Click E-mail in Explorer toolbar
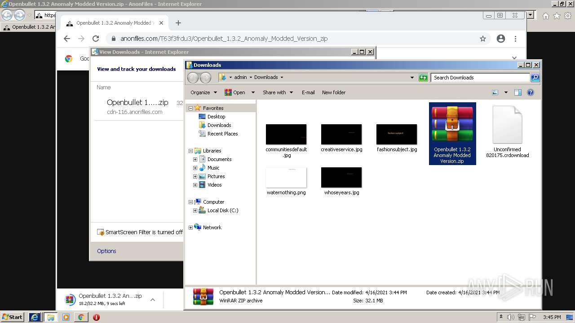 click(x=308, y=92)
